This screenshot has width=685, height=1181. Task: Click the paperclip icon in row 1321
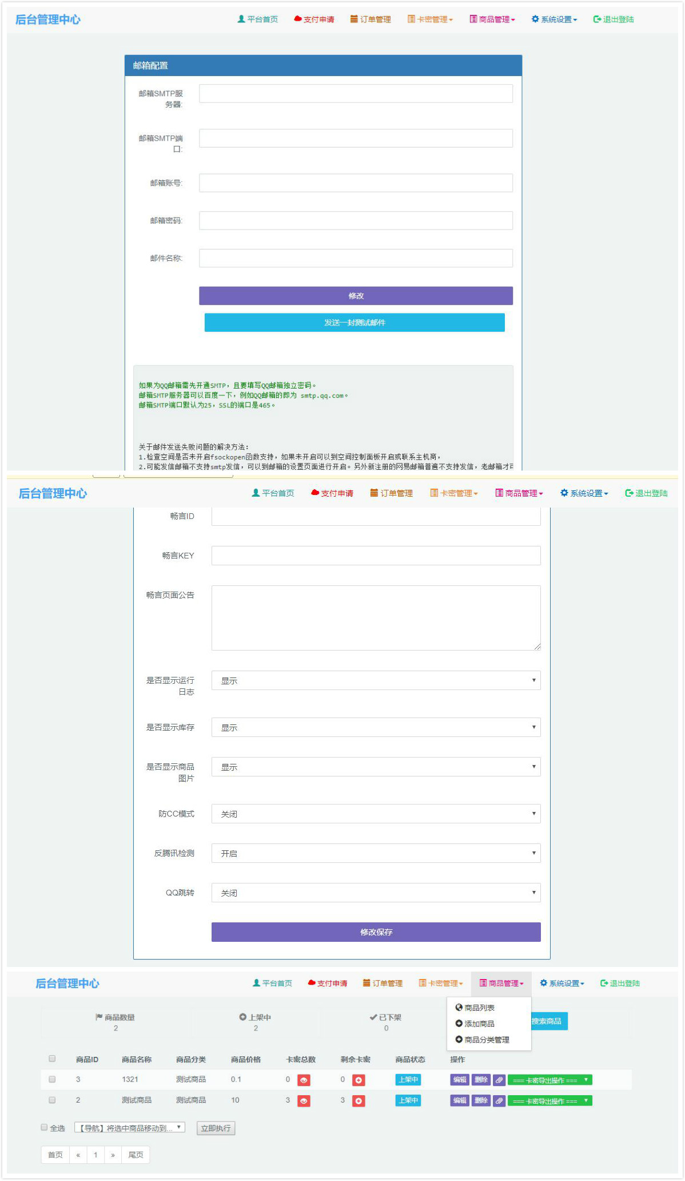click(x=499, y=1080)
